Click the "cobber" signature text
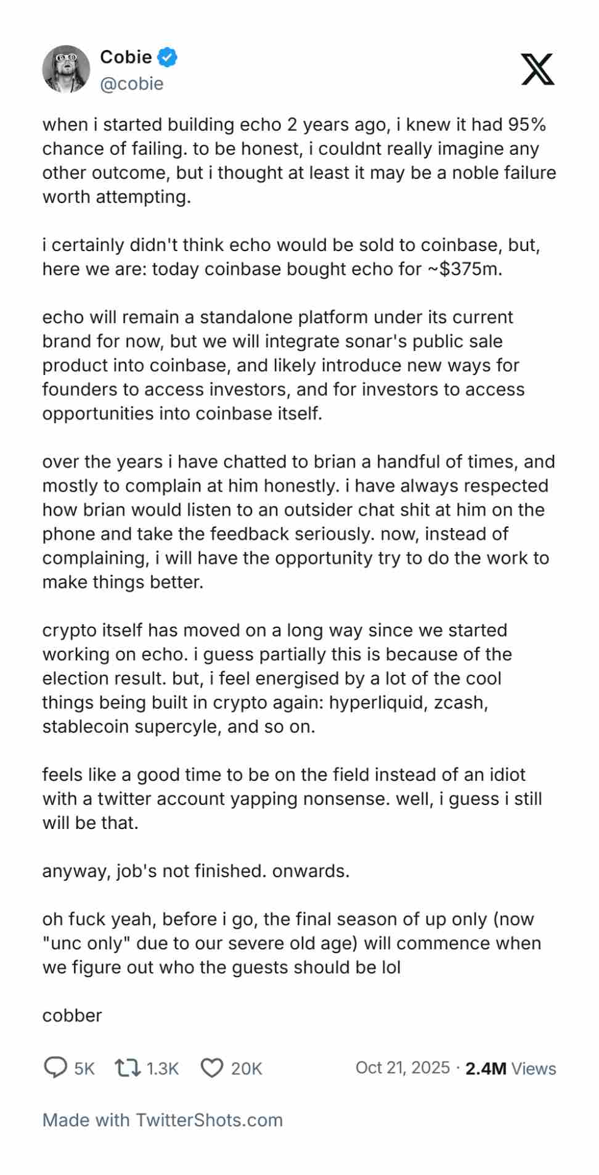 click(x=72, y=1015)
